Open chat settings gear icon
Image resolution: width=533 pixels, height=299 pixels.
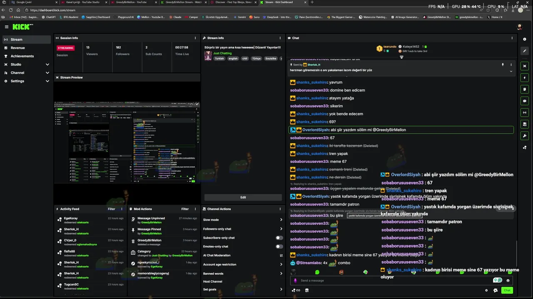pos(486,290)
